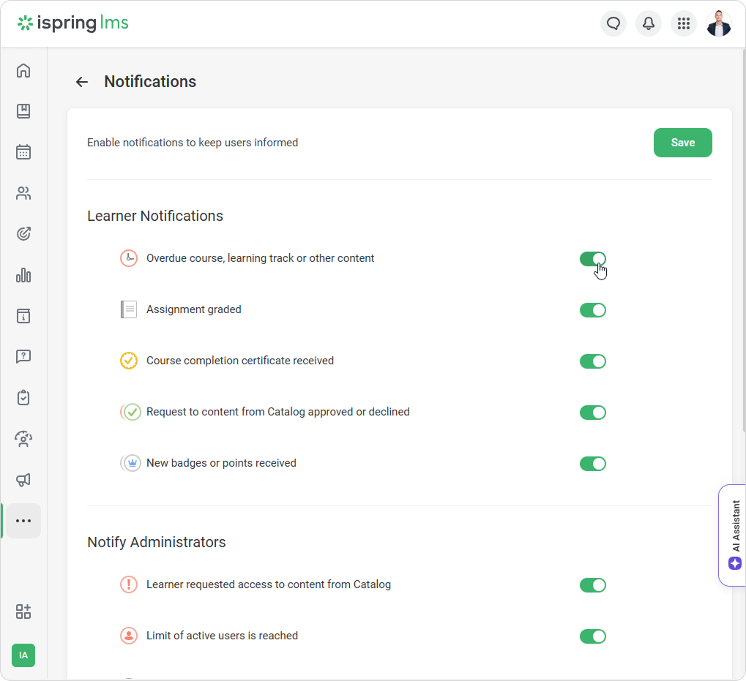
Task: Click the active users limit person icon
Action: tap(129, 636)
